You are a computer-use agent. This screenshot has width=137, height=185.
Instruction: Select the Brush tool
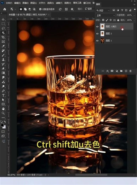[x=3, y=55]
